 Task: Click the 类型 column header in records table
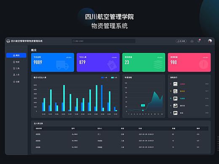[123, 128]
